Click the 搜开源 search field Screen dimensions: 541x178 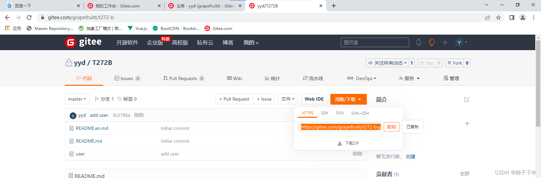point(375,42)
